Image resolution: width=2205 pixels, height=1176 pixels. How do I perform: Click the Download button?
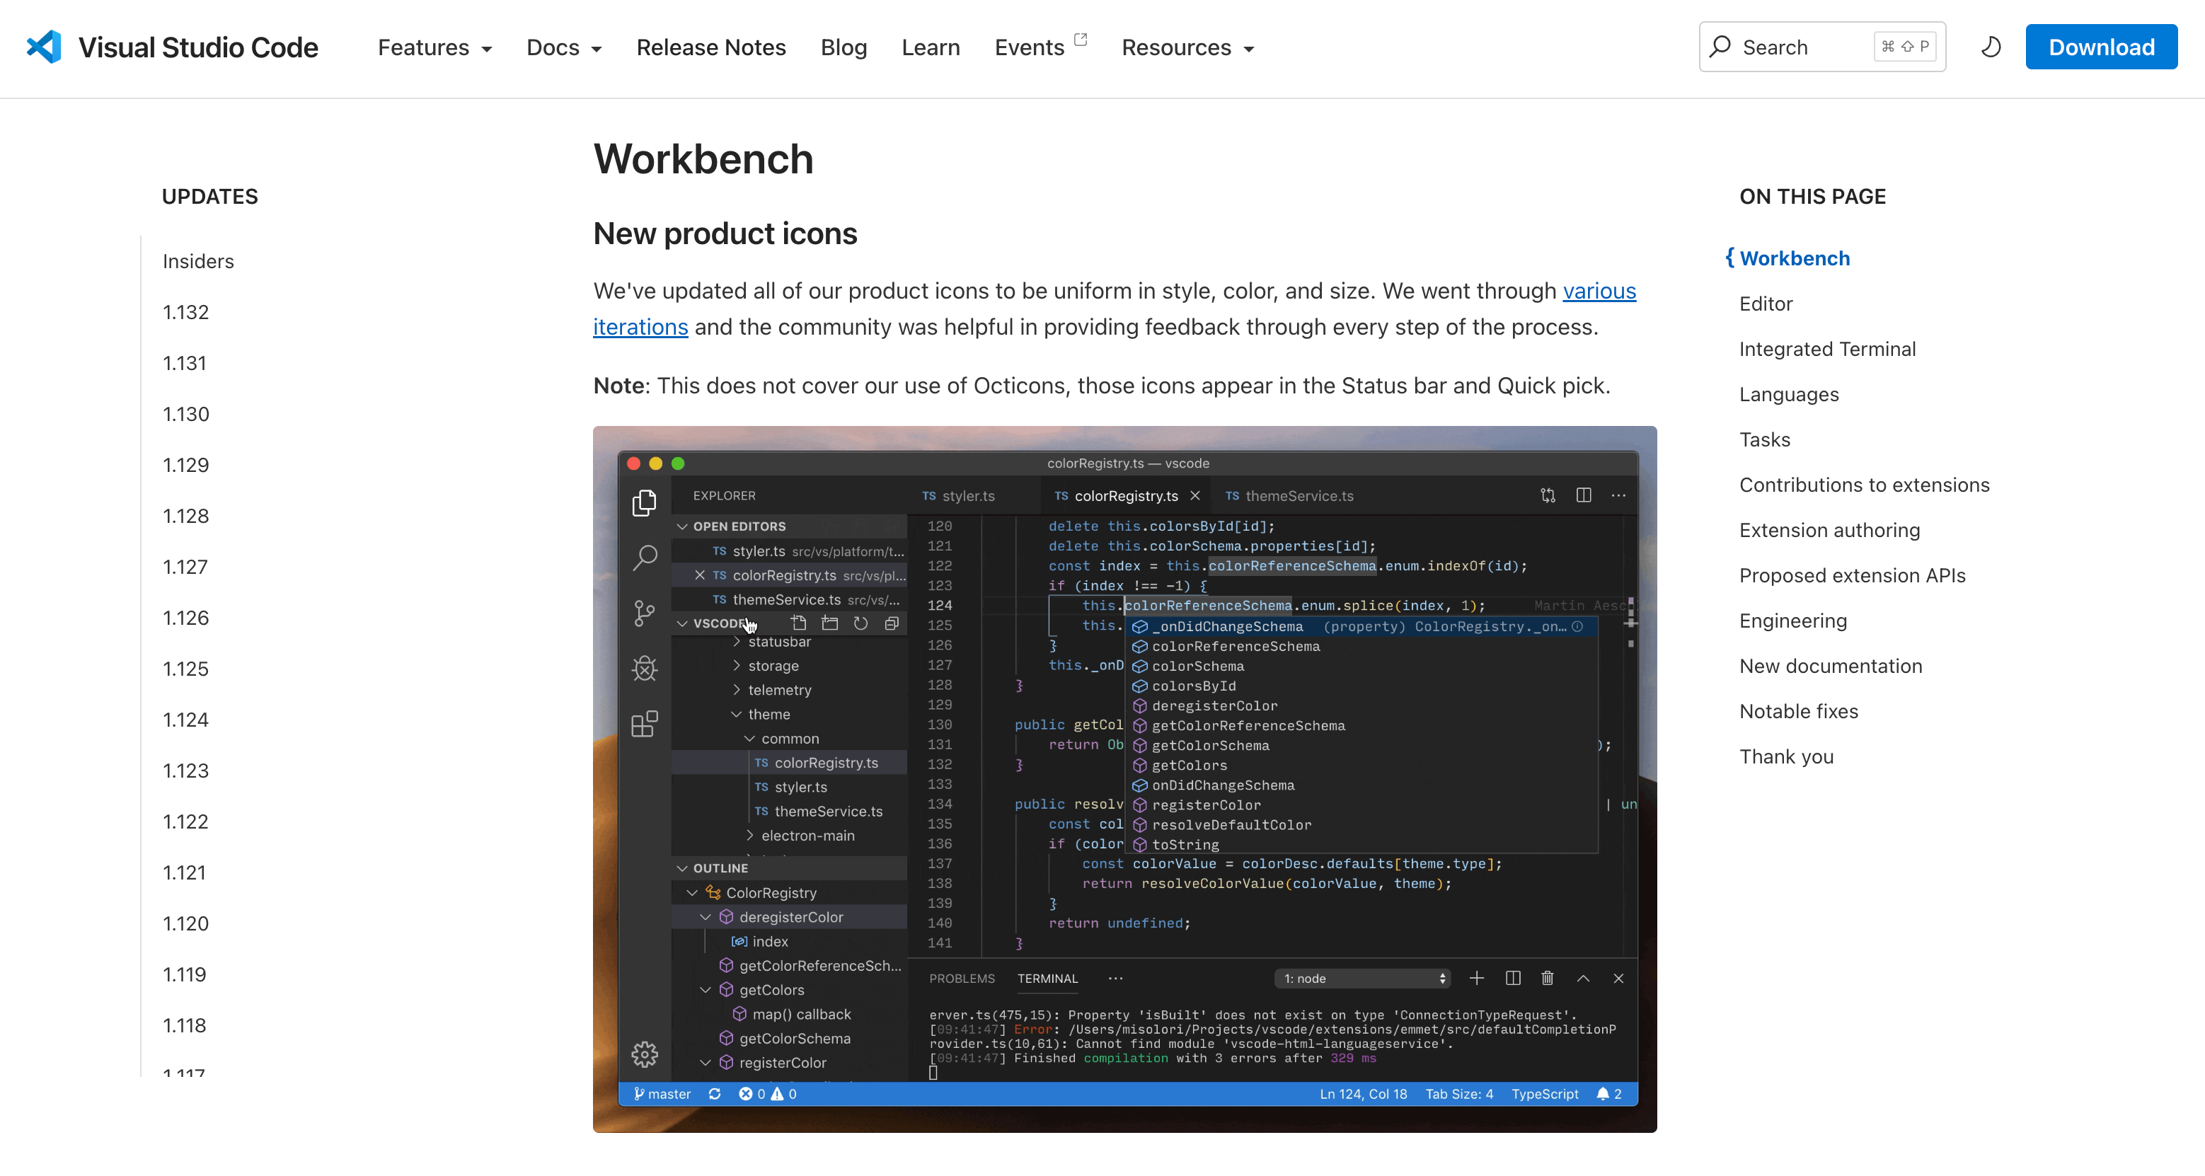(x=2100, y=47)
